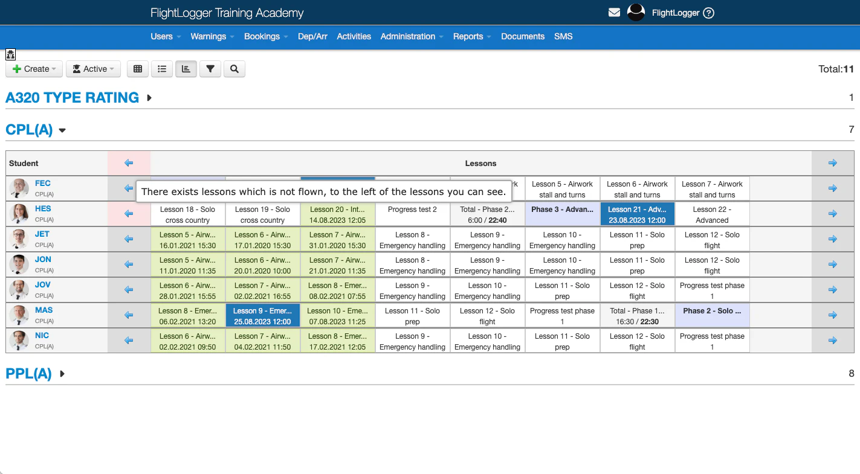Open the Create dropdown
Image resolution: width=860 pixels, height=474 pixels.
click(33, 69)
